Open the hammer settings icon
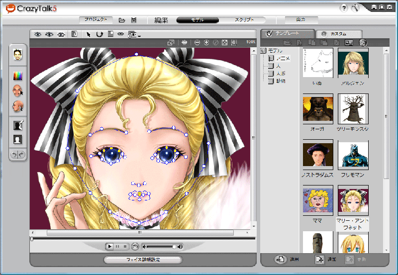 coord(355,8)
